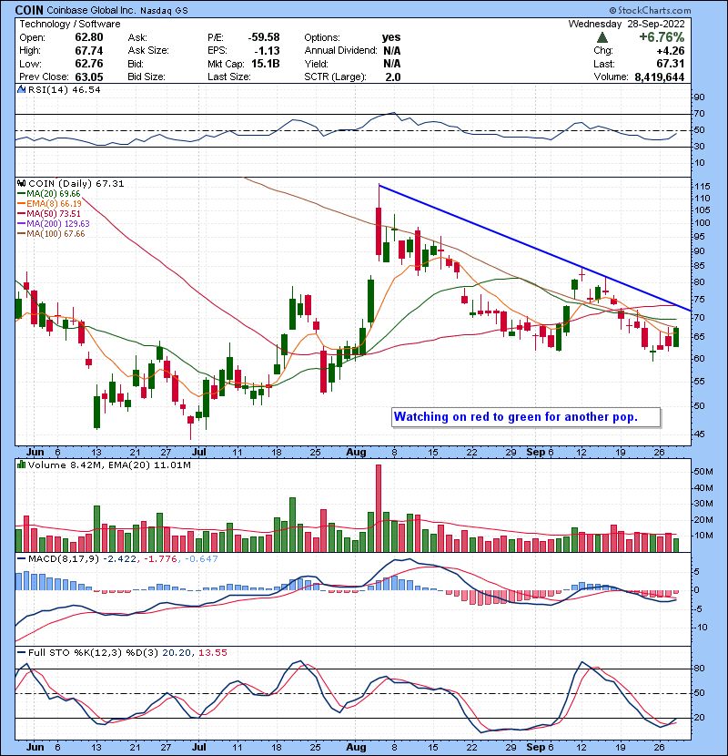Click the -10 MACD axis label

700,628
